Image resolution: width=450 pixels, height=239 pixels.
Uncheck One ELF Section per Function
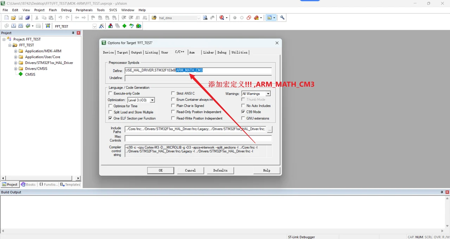coord(110,118)
